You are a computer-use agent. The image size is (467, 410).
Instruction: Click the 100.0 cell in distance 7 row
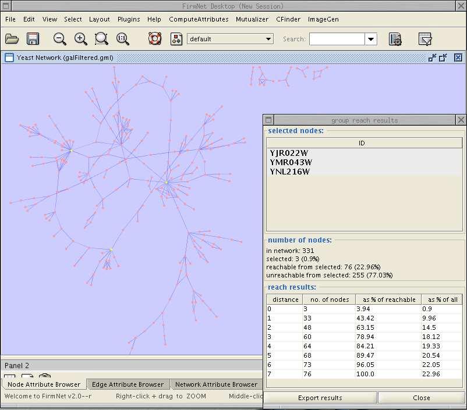388,374
